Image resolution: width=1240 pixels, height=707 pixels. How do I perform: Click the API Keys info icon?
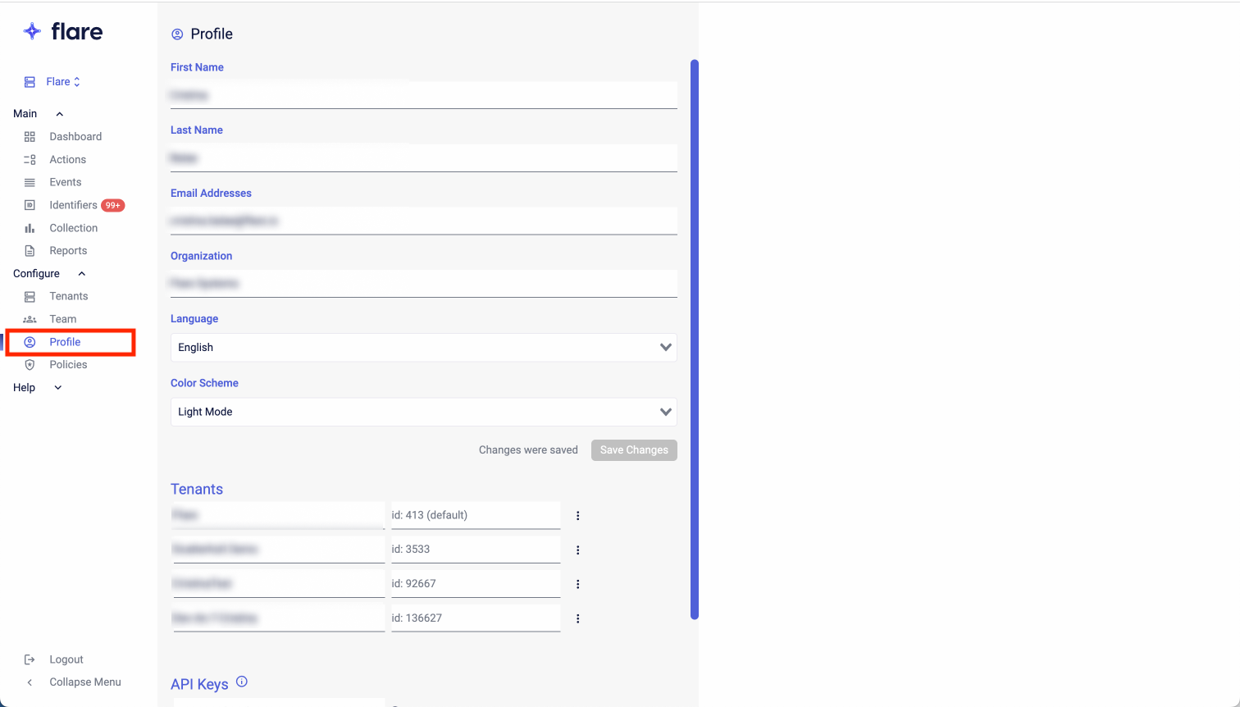pyautogui.click(x=242, y=682)
